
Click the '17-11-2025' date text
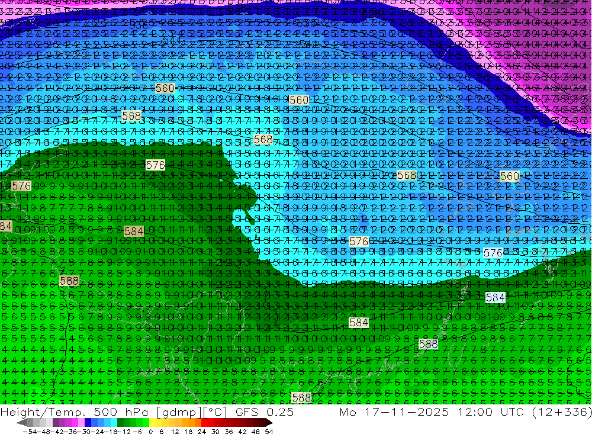[x=407, y=412]
